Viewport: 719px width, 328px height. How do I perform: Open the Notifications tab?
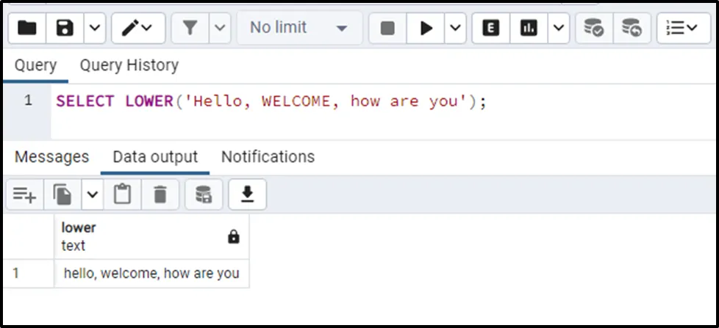click(x=268, y=157)
